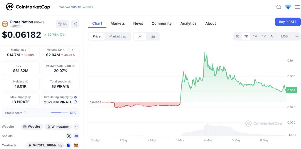Set chart range to 1D

pos(238,36)
